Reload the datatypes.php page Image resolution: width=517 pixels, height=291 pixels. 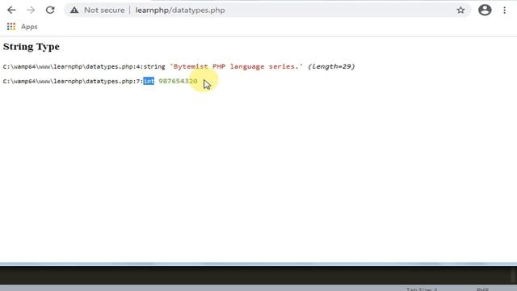click(50, 11)
